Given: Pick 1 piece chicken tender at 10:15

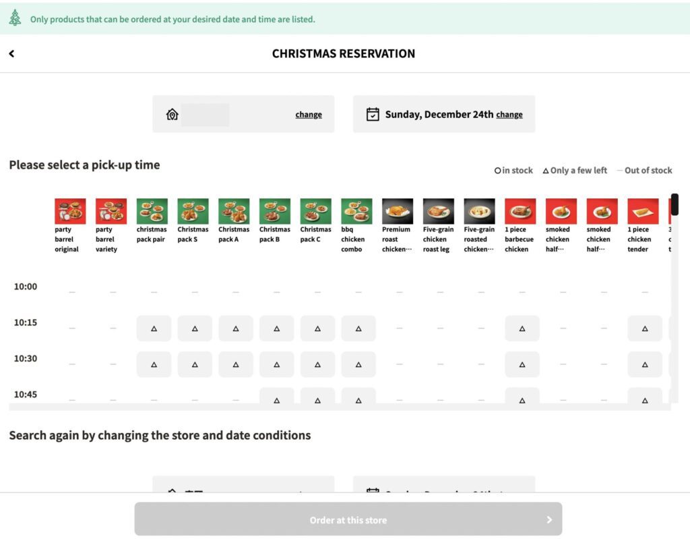Looking at the screenshot, I should [645, 329].
